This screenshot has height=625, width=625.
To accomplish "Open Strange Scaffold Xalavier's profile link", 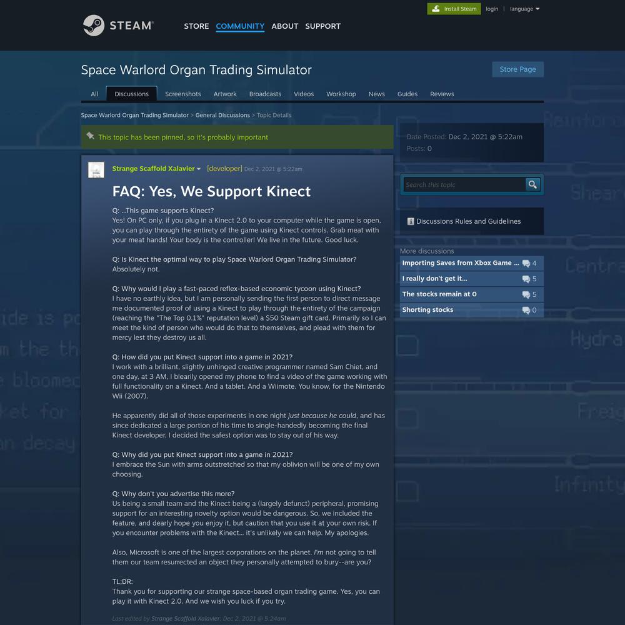I will (154, 169).
